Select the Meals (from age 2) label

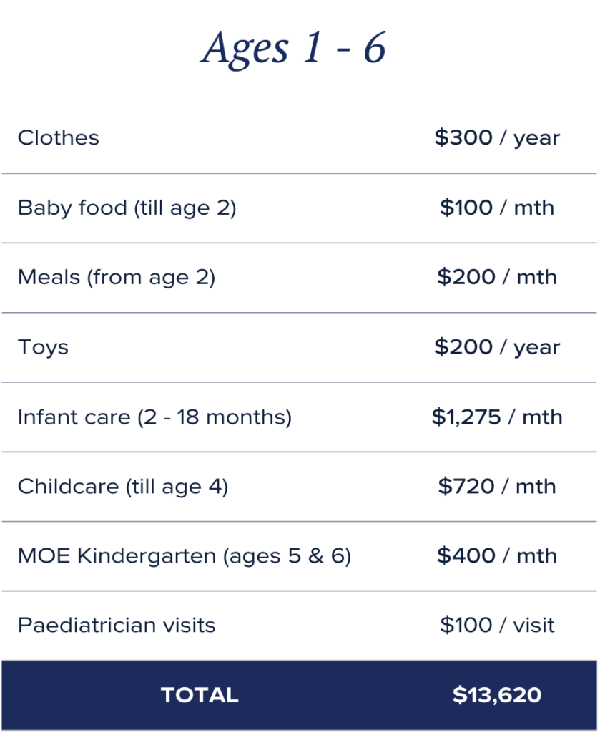[x=117, y=278]
